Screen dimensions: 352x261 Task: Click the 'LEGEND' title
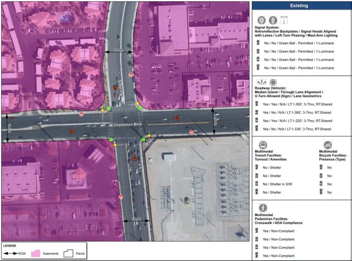10,246
